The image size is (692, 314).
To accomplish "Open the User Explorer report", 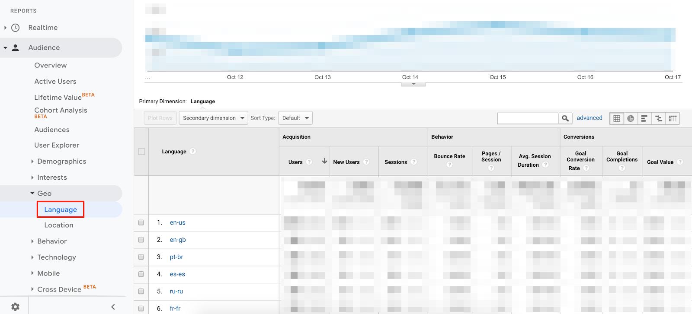I will tap(57, 145).
